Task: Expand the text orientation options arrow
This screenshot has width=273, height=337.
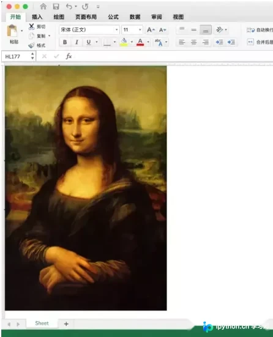Action: tap(226, 29)
